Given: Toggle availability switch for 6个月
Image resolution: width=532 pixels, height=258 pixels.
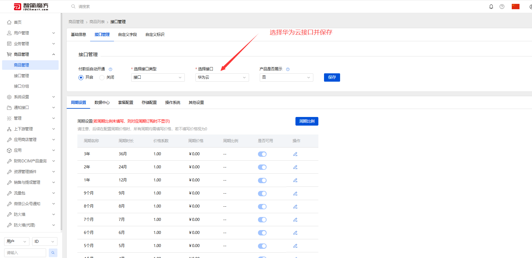Looking at the screenshot, I should (262, 233).
